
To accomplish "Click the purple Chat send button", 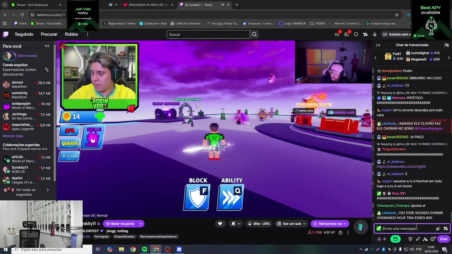I will click(444, 239).
